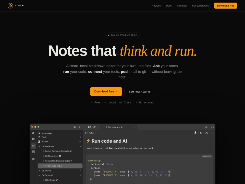
Task: Click the '✓ Local .md files' text
Action: [118, 102]
